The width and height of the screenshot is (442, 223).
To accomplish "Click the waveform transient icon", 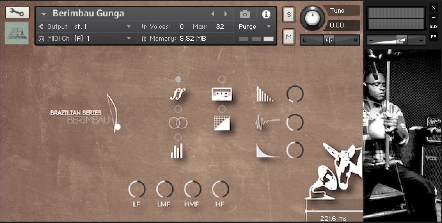I will (267, 122).
